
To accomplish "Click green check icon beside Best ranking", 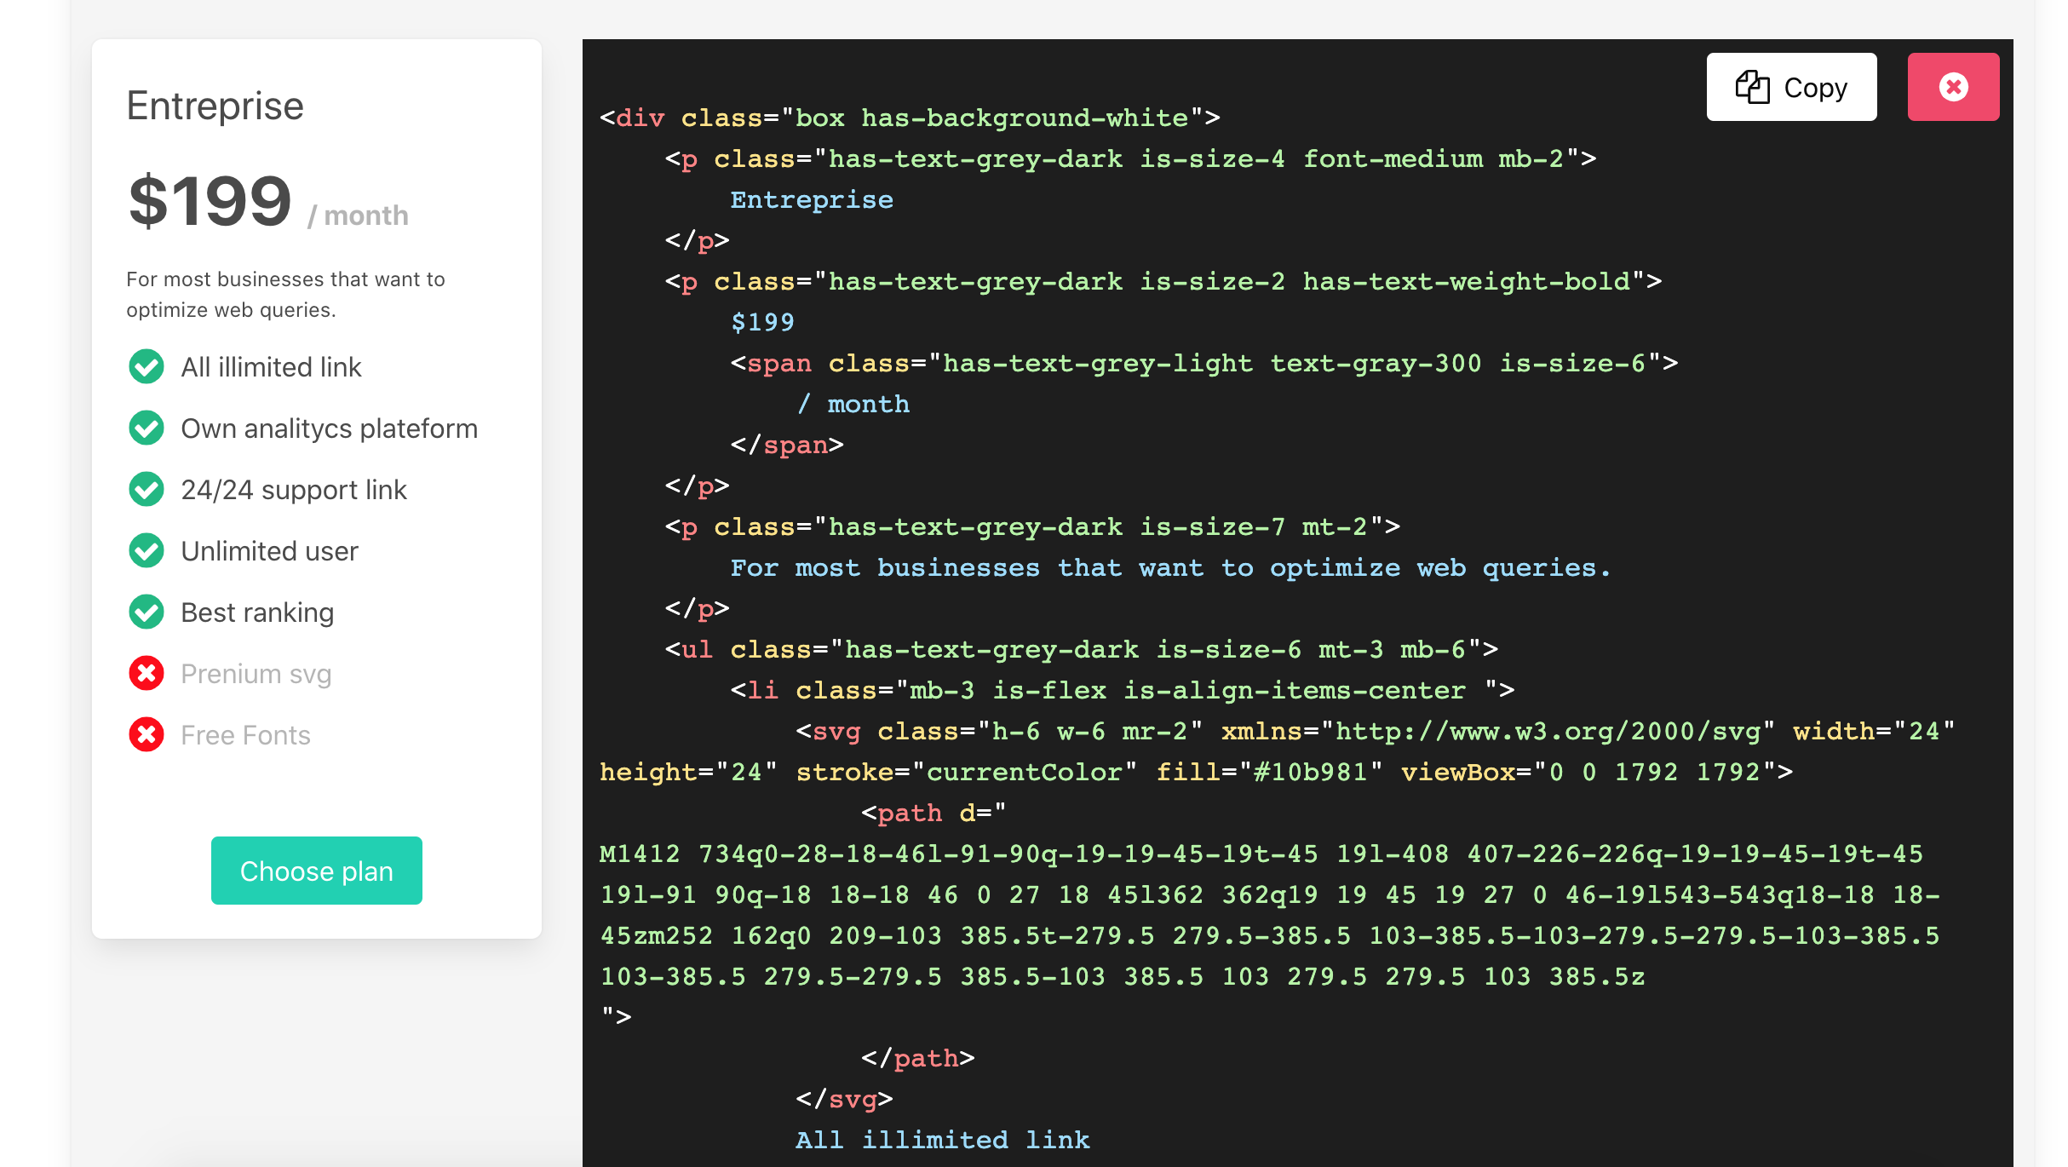I will click(146, 612).
